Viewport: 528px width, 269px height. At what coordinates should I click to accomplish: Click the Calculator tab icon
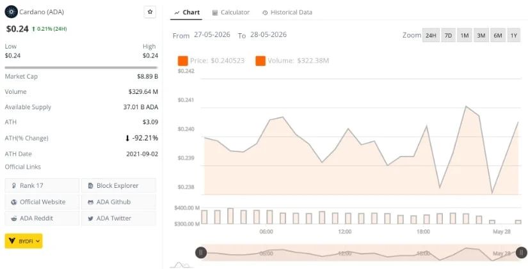(x=215, y=13)
